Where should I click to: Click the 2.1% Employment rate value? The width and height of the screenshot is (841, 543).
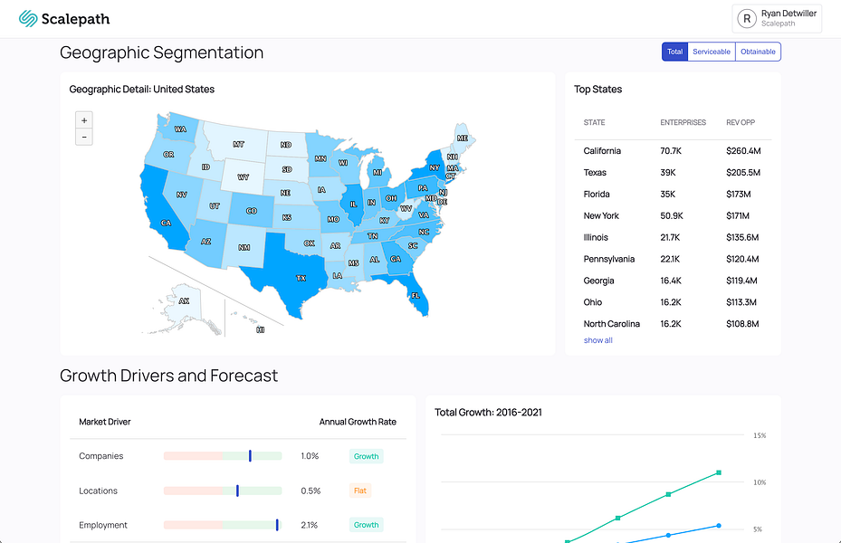tap(309, 525)
